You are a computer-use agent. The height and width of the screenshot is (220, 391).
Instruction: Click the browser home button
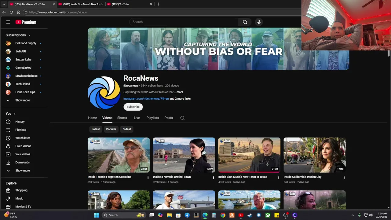pyautogui.click(x=19, y=12)
